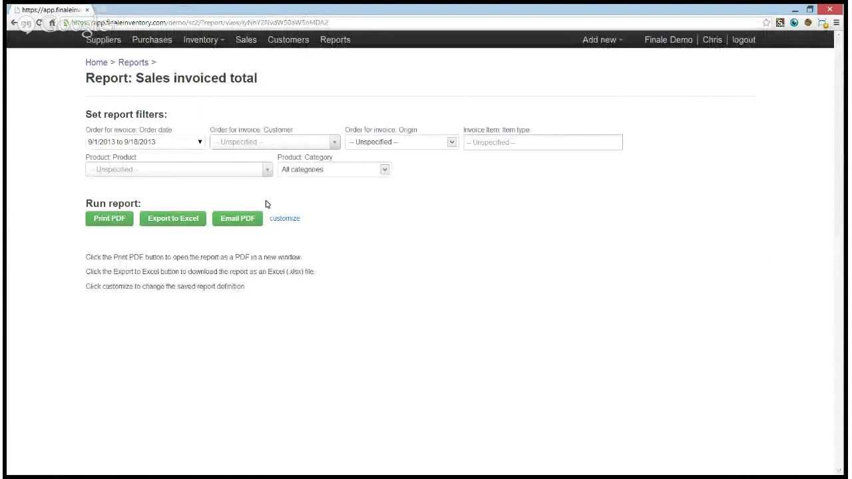The height and width of the screenshot is (479, 852).
Task: Expand the Inventory dropdown menu
Action: [204, 40]
